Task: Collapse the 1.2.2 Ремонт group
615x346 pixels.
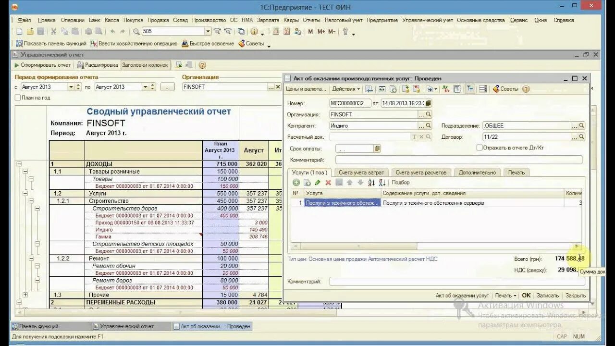Action: click(31, 258)
